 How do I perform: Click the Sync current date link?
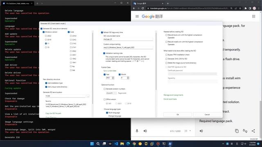click(x=110, y=71)
